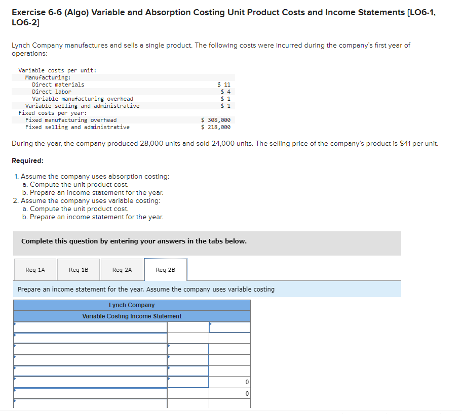Image resolution: width=462 pixels, height=414 pixels.
Task: Open the last row label selector dropdown
Action: [x=91, y=405]
